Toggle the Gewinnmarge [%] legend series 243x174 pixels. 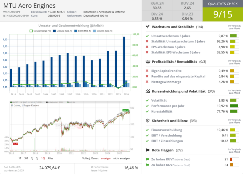(x=40, y=31)
